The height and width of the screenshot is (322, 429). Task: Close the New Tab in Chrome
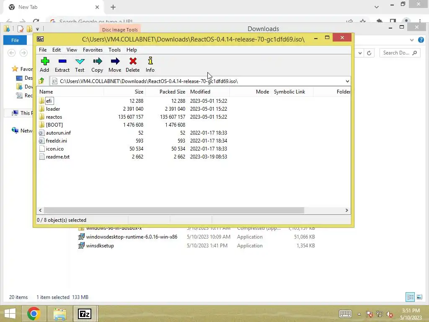point(97,8)
